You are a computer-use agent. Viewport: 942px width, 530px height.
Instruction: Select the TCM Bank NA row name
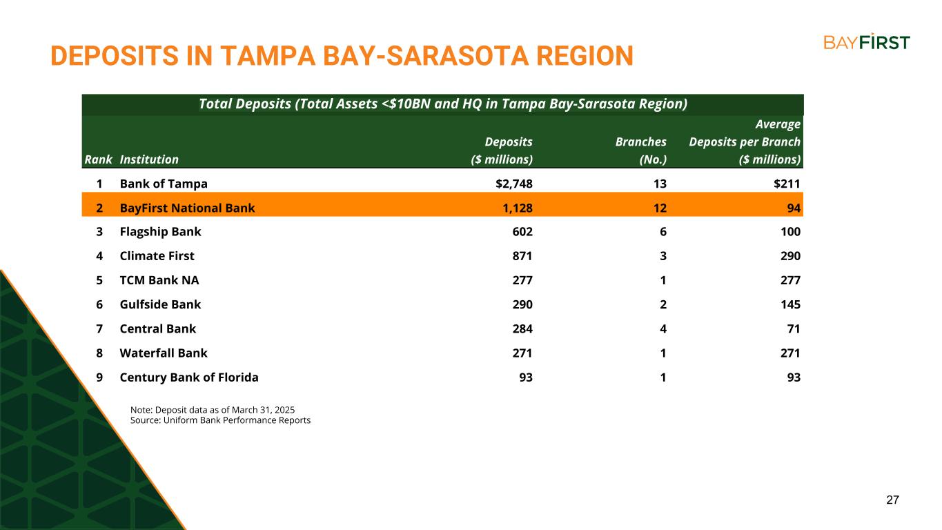(159, 280)
